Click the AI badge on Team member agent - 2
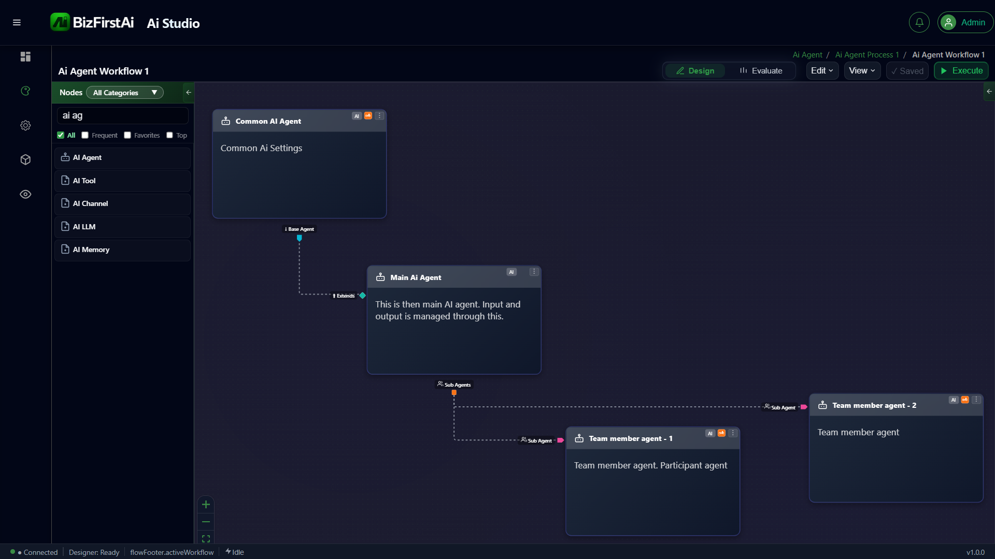Viewport: 995px width, 559px height. click(x=954, y=400)
